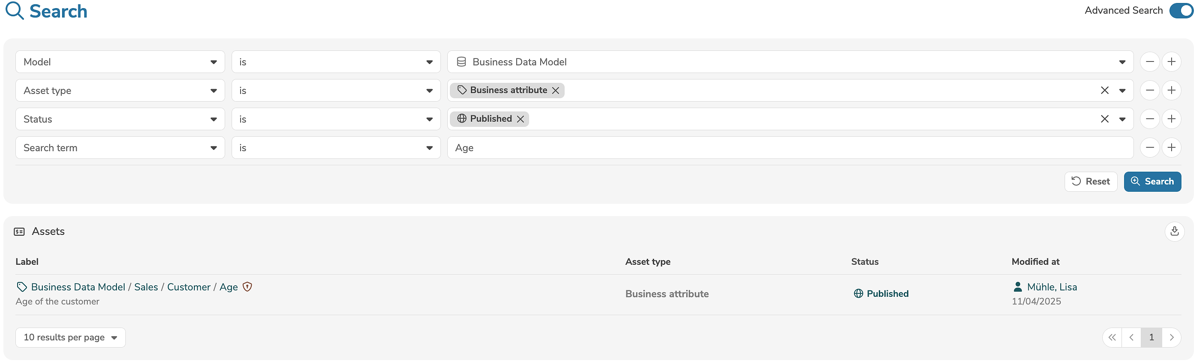Add a filter row below Asset type
Screen dimensions: 1196x363
click(x=1172, y=91)
